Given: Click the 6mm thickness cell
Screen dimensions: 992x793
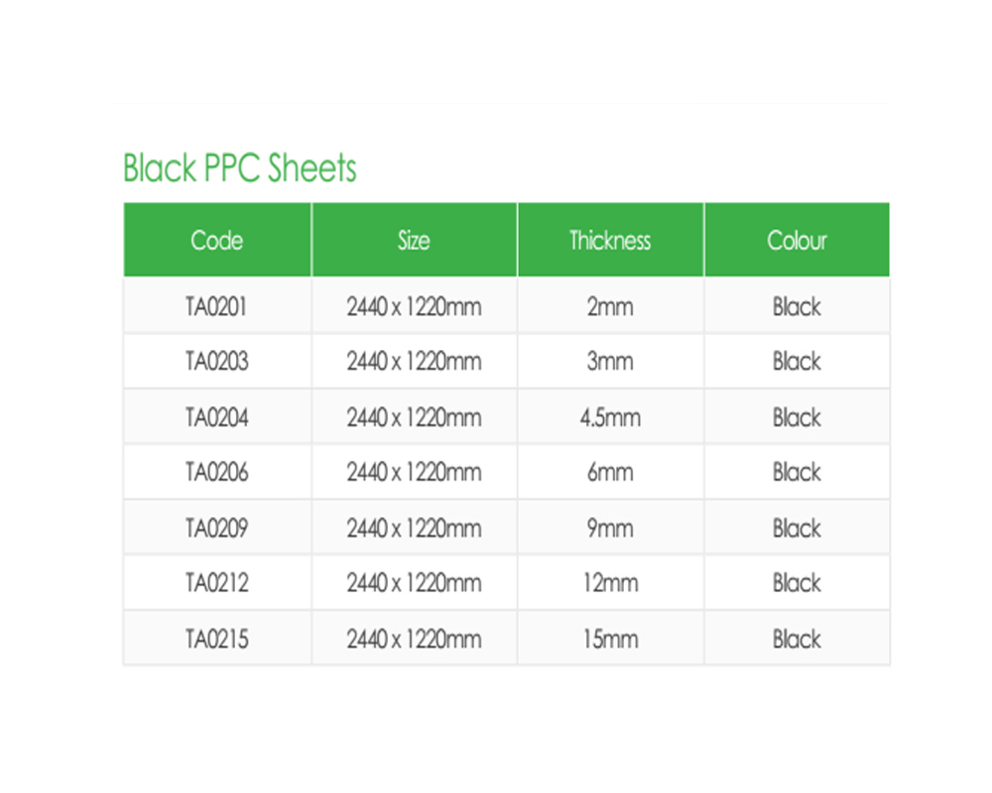Looking at the screenshot, I should pyautogui.click(x=610, y=473).
